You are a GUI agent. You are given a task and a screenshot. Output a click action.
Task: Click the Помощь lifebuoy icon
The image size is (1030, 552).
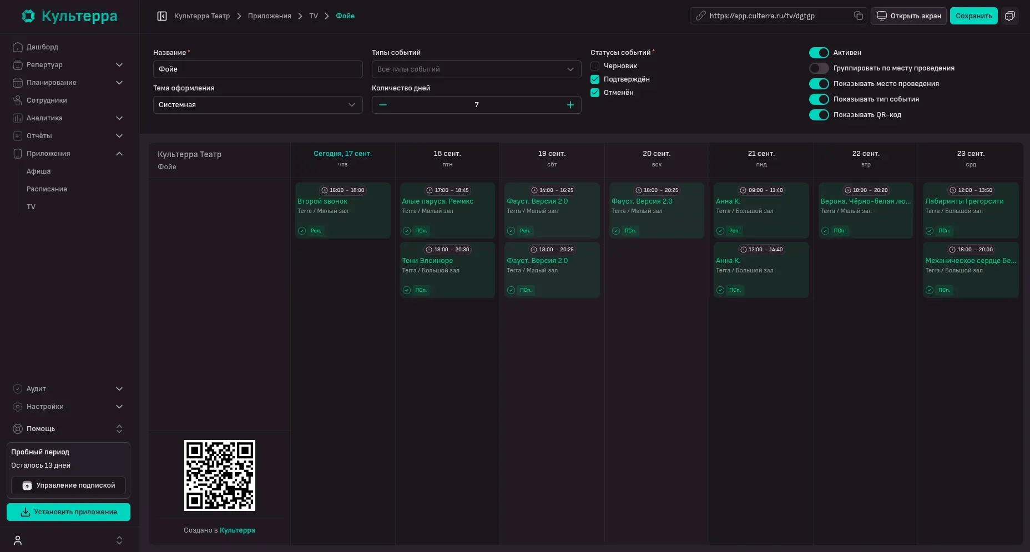(18, 429)
